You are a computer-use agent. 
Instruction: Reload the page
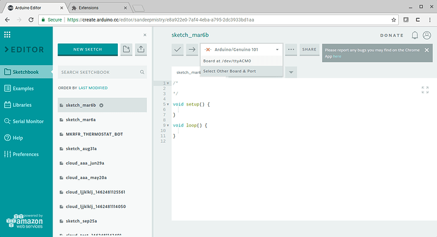click(31, 20)
